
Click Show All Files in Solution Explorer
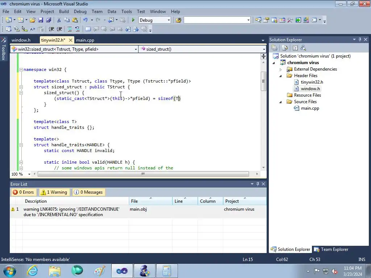click(285, 48)
